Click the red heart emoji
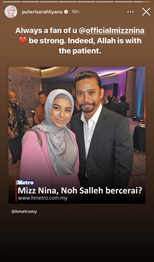This screenshot has width=154, height=262. coord(23,41)
